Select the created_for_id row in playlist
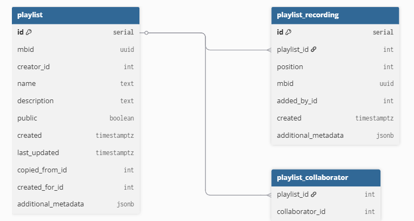The width and height of the screenshot is (414, 221). (x=76, y=187)
